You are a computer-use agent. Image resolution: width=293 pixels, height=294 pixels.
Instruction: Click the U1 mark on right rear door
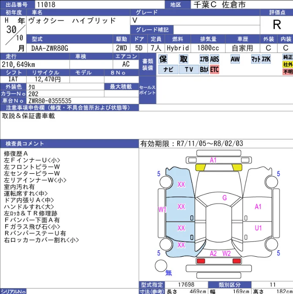tap(258, 228)
